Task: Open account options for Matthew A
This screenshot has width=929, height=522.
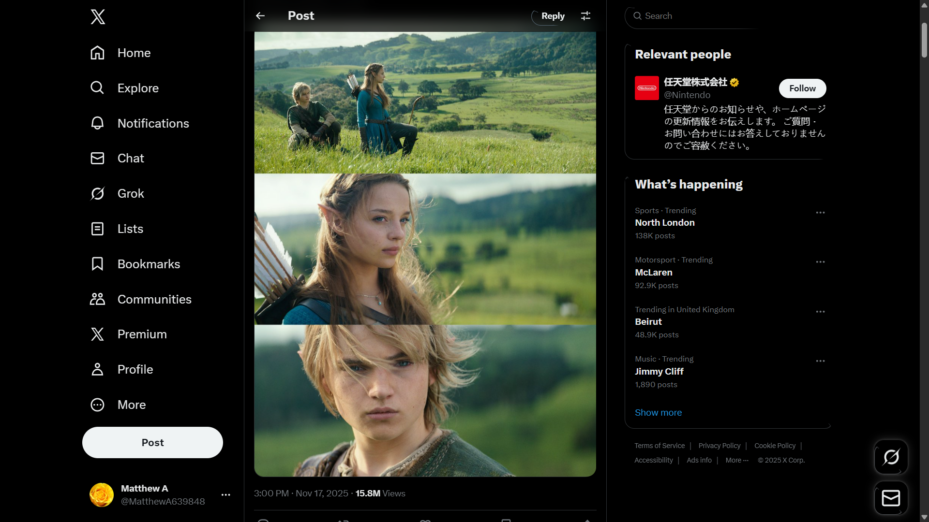Action: [x=225, y=495]
